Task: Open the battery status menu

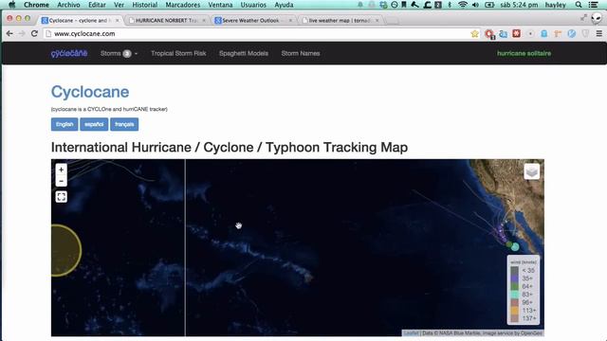Action: point(489,5)
